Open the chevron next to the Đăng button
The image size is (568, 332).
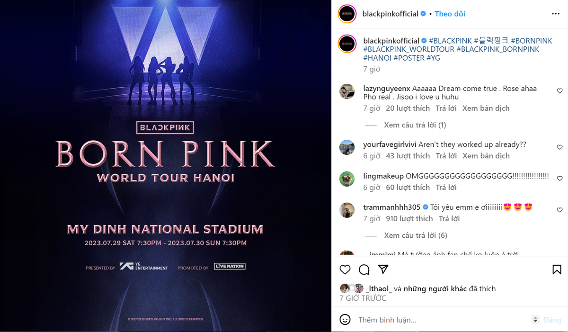click(x=535, y=320)
